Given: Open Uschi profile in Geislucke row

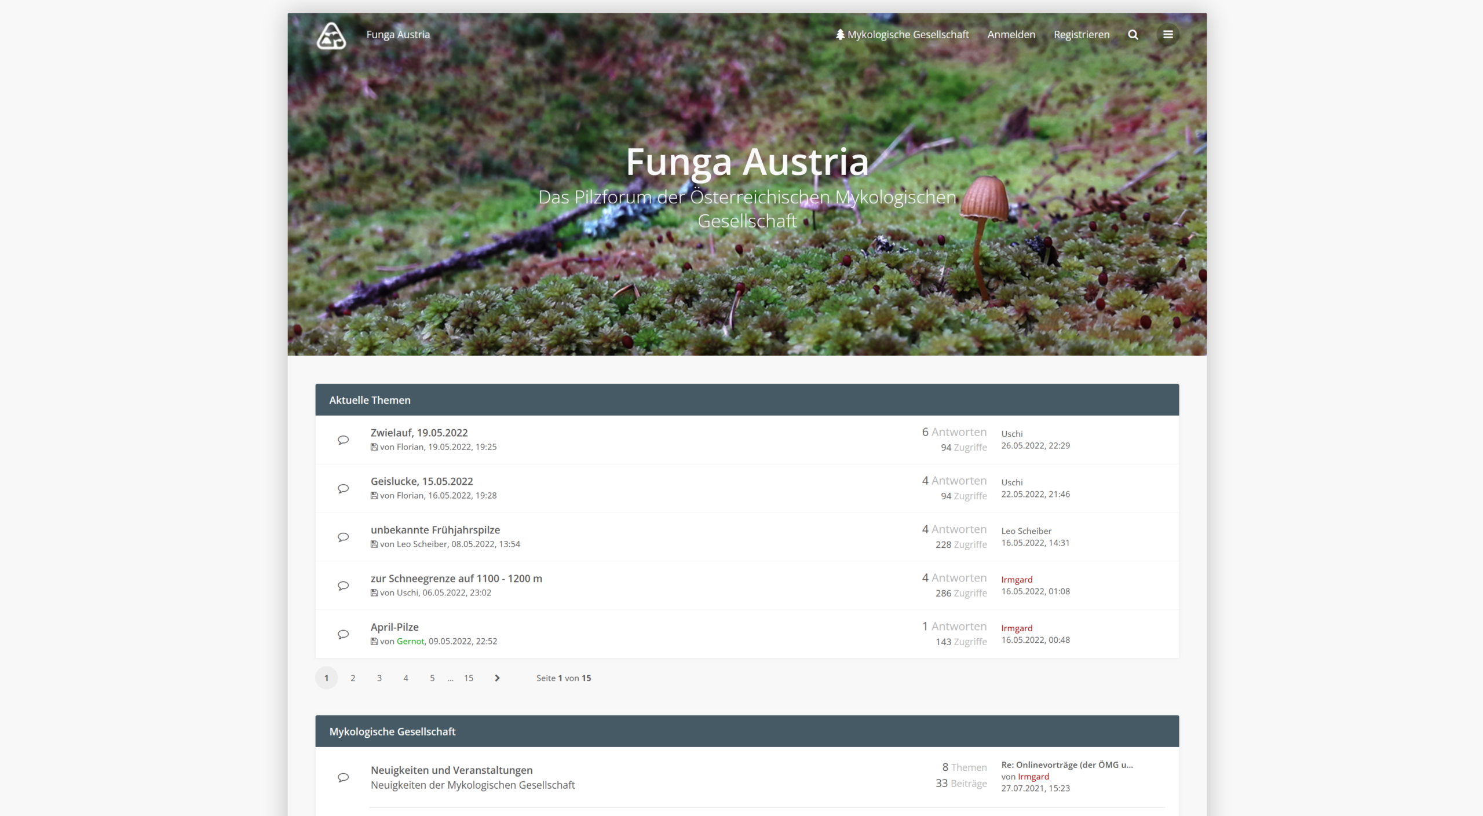Looking at the screenshot, I should [x=1012, y=482].
